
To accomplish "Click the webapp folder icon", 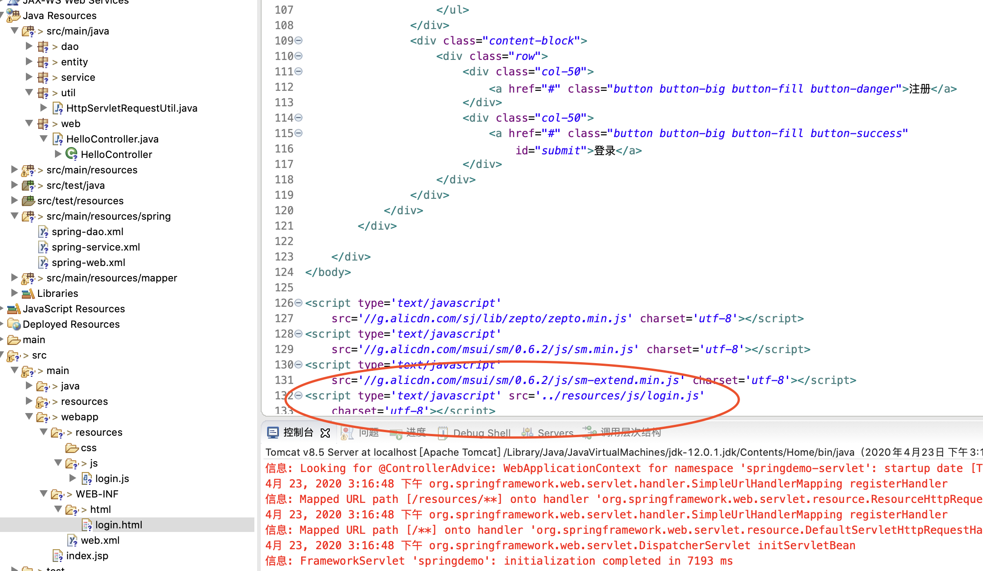I will pyautogui.click(x=43, y=417).
